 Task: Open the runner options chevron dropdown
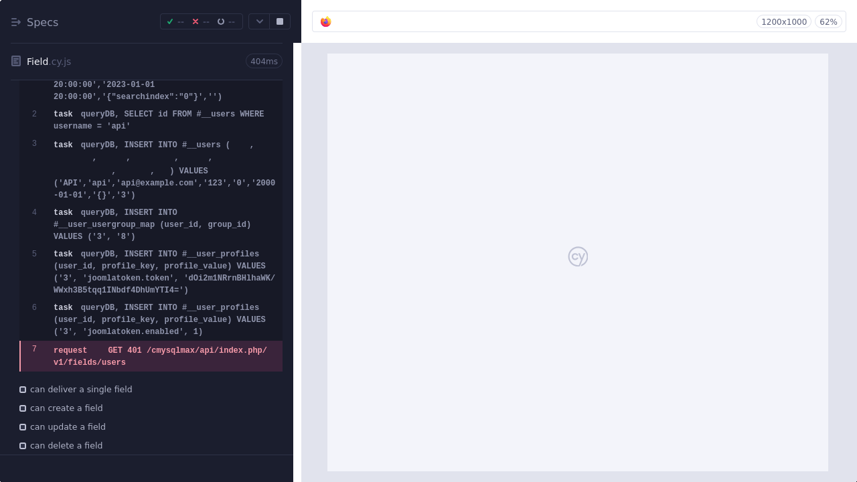259,21
